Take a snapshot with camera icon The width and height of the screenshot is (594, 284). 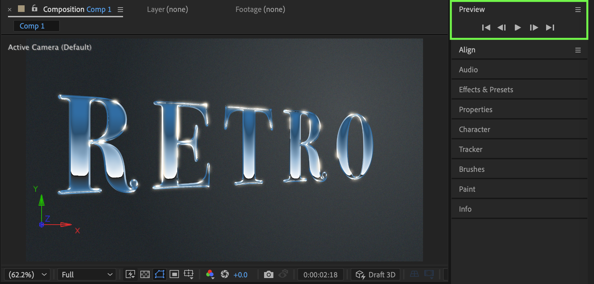pyautogui.click(x=268, y=274)
